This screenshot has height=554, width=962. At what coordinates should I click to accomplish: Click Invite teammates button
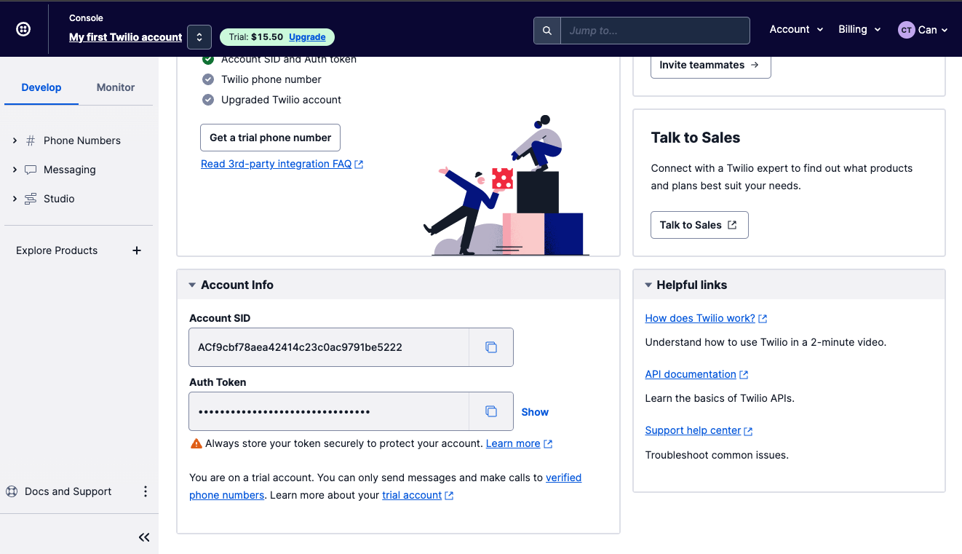[x=710, y=65]
